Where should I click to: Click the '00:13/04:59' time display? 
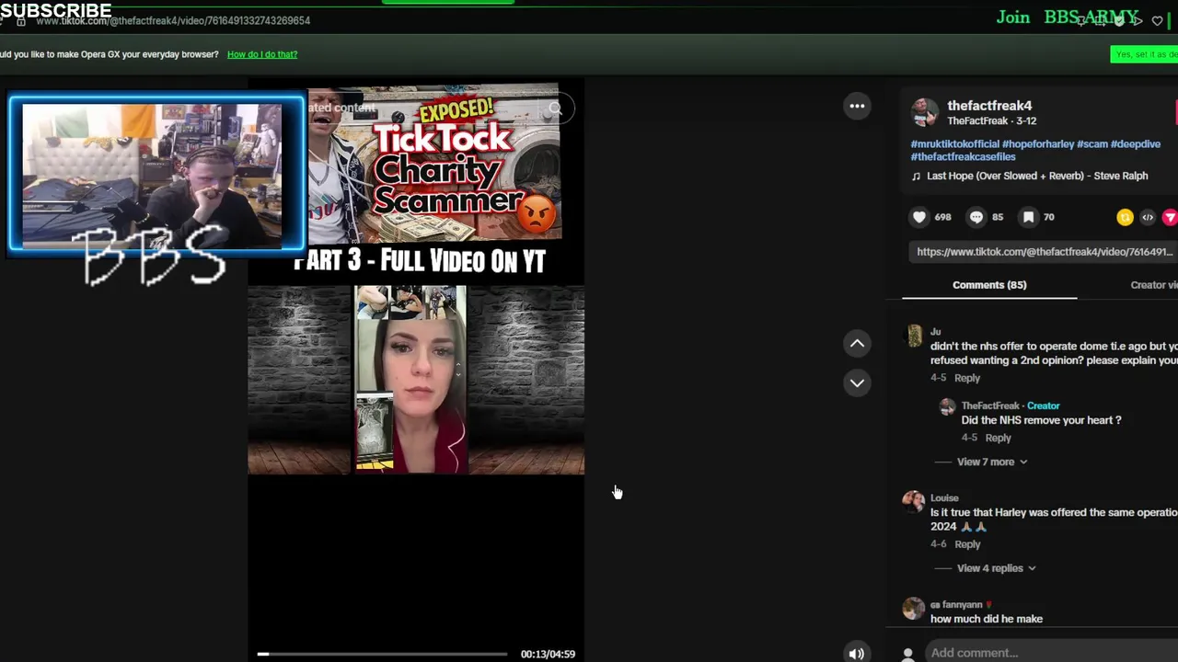tap(548, 654)
